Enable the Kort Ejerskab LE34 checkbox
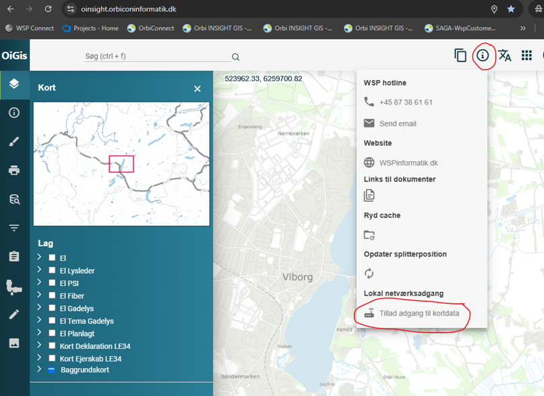Screen dimensions: 544x396 click(x=52, y=358)
